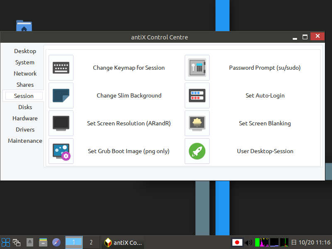The width and height of the screenshot is (332, 249).
Task: Switch to the Maintenance tab
Action: click(x=25, y=141)
